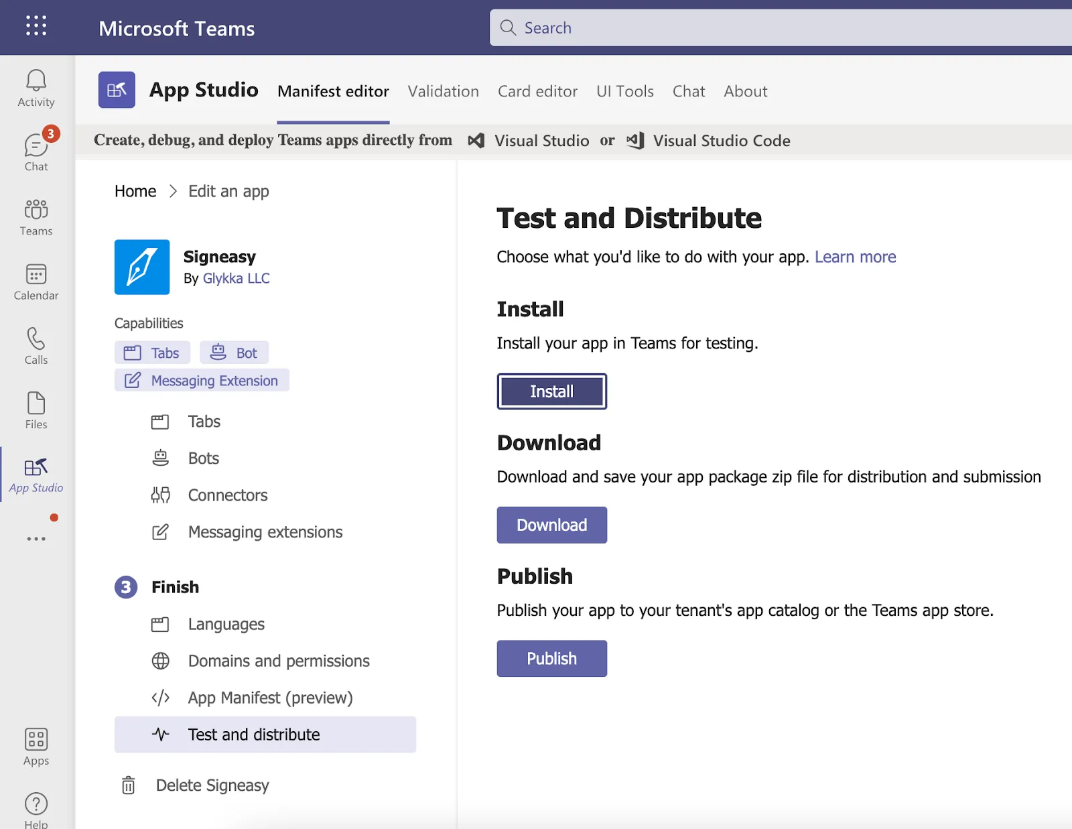Open the UI Tools tab
This screenshot has width=1072, height=829.
pyautogui.click(x=625, y=91)
